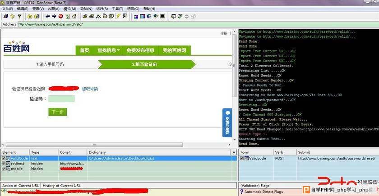Click the back arrow toolbar icon
The width and height of the screenshot is (379, 196).
click(47, 16)
